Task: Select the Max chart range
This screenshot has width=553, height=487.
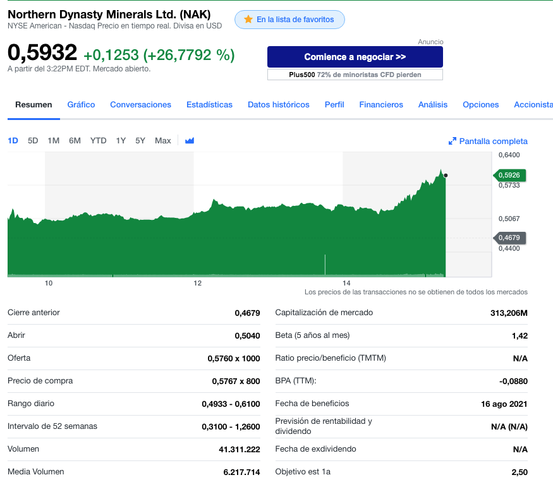Action: pos(162,141)
